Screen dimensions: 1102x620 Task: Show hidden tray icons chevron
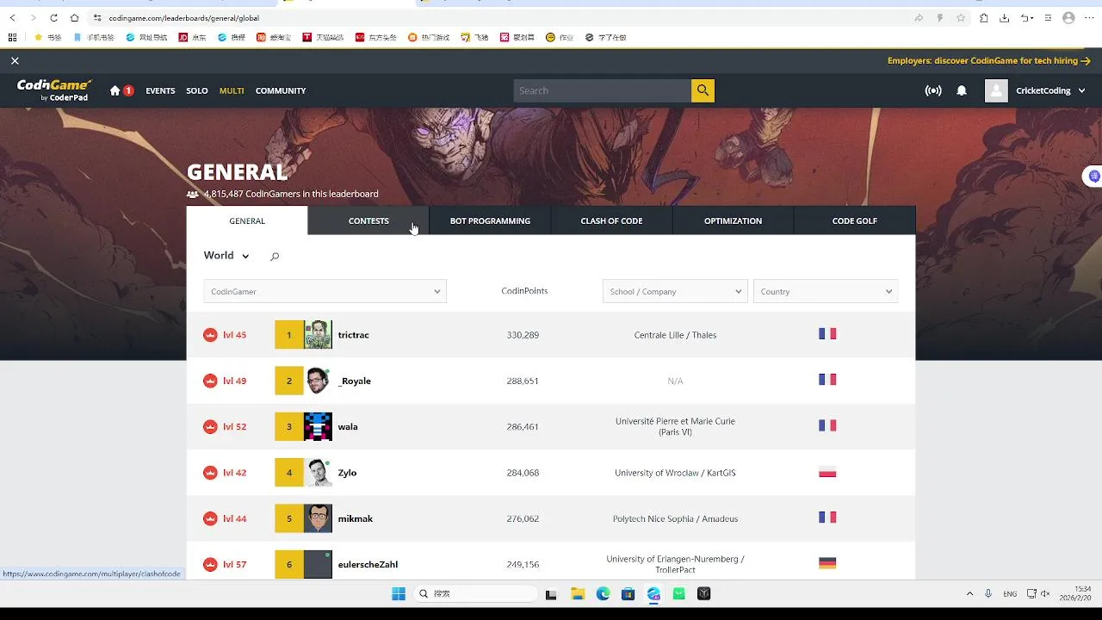[969, 593]
